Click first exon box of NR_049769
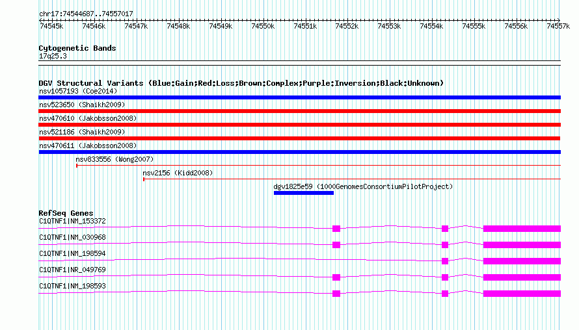 click(x=336, y=277)
